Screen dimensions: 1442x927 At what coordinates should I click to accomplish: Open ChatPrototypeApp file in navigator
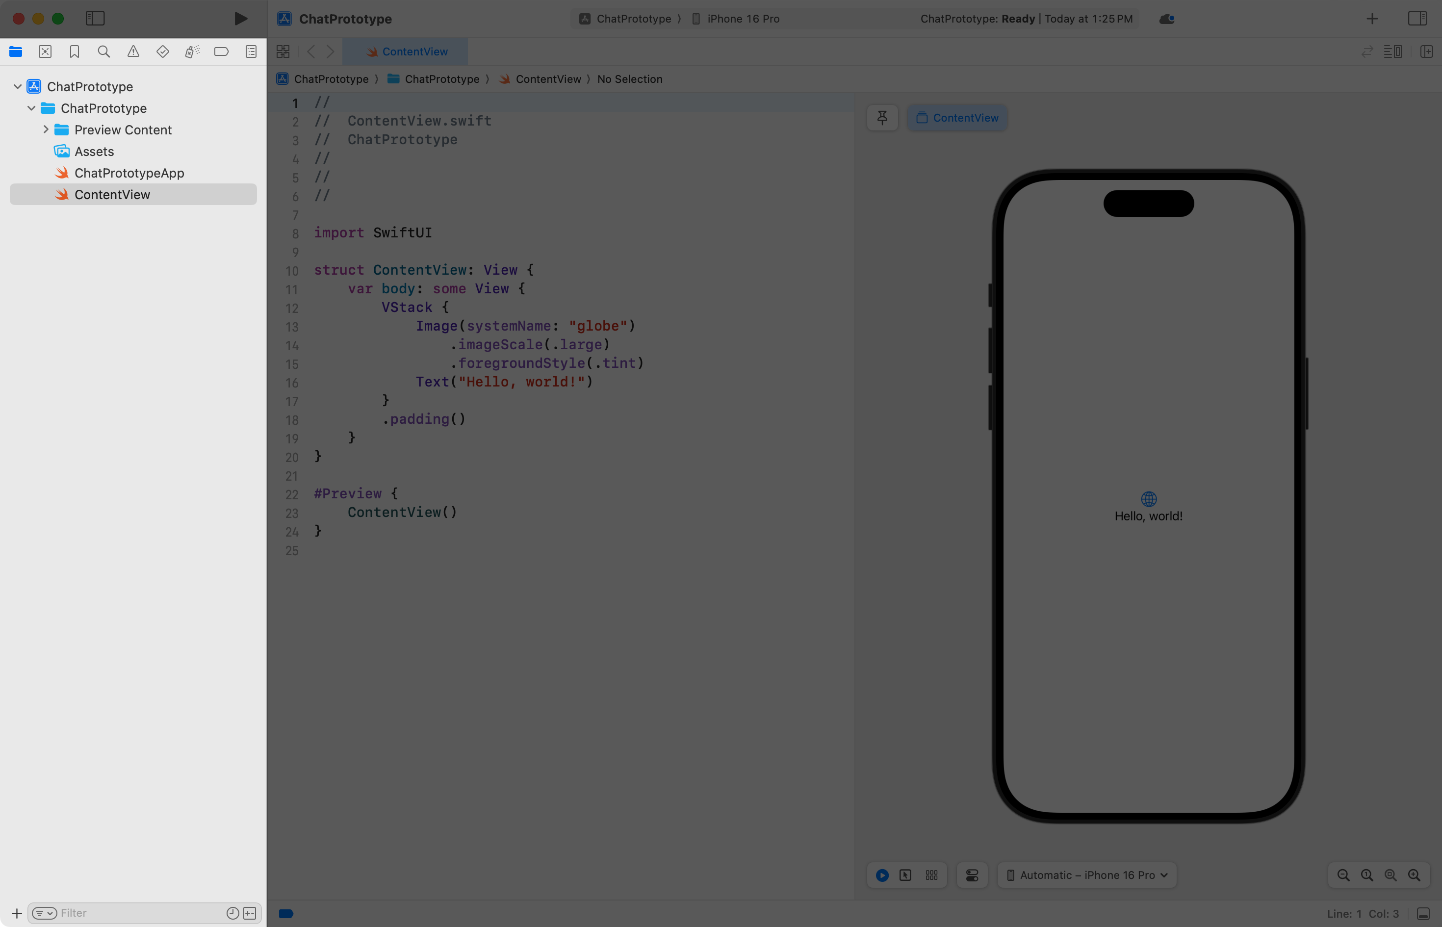[129, 173]
